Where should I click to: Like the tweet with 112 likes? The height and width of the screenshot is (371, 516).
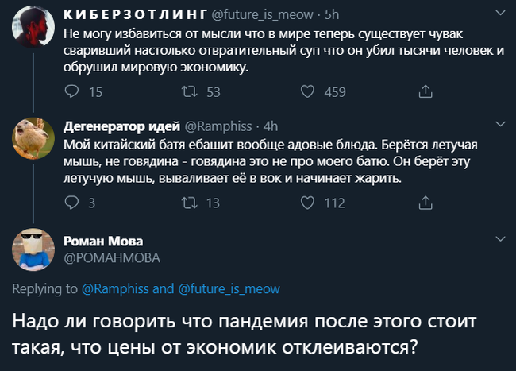tap(307, 203)
